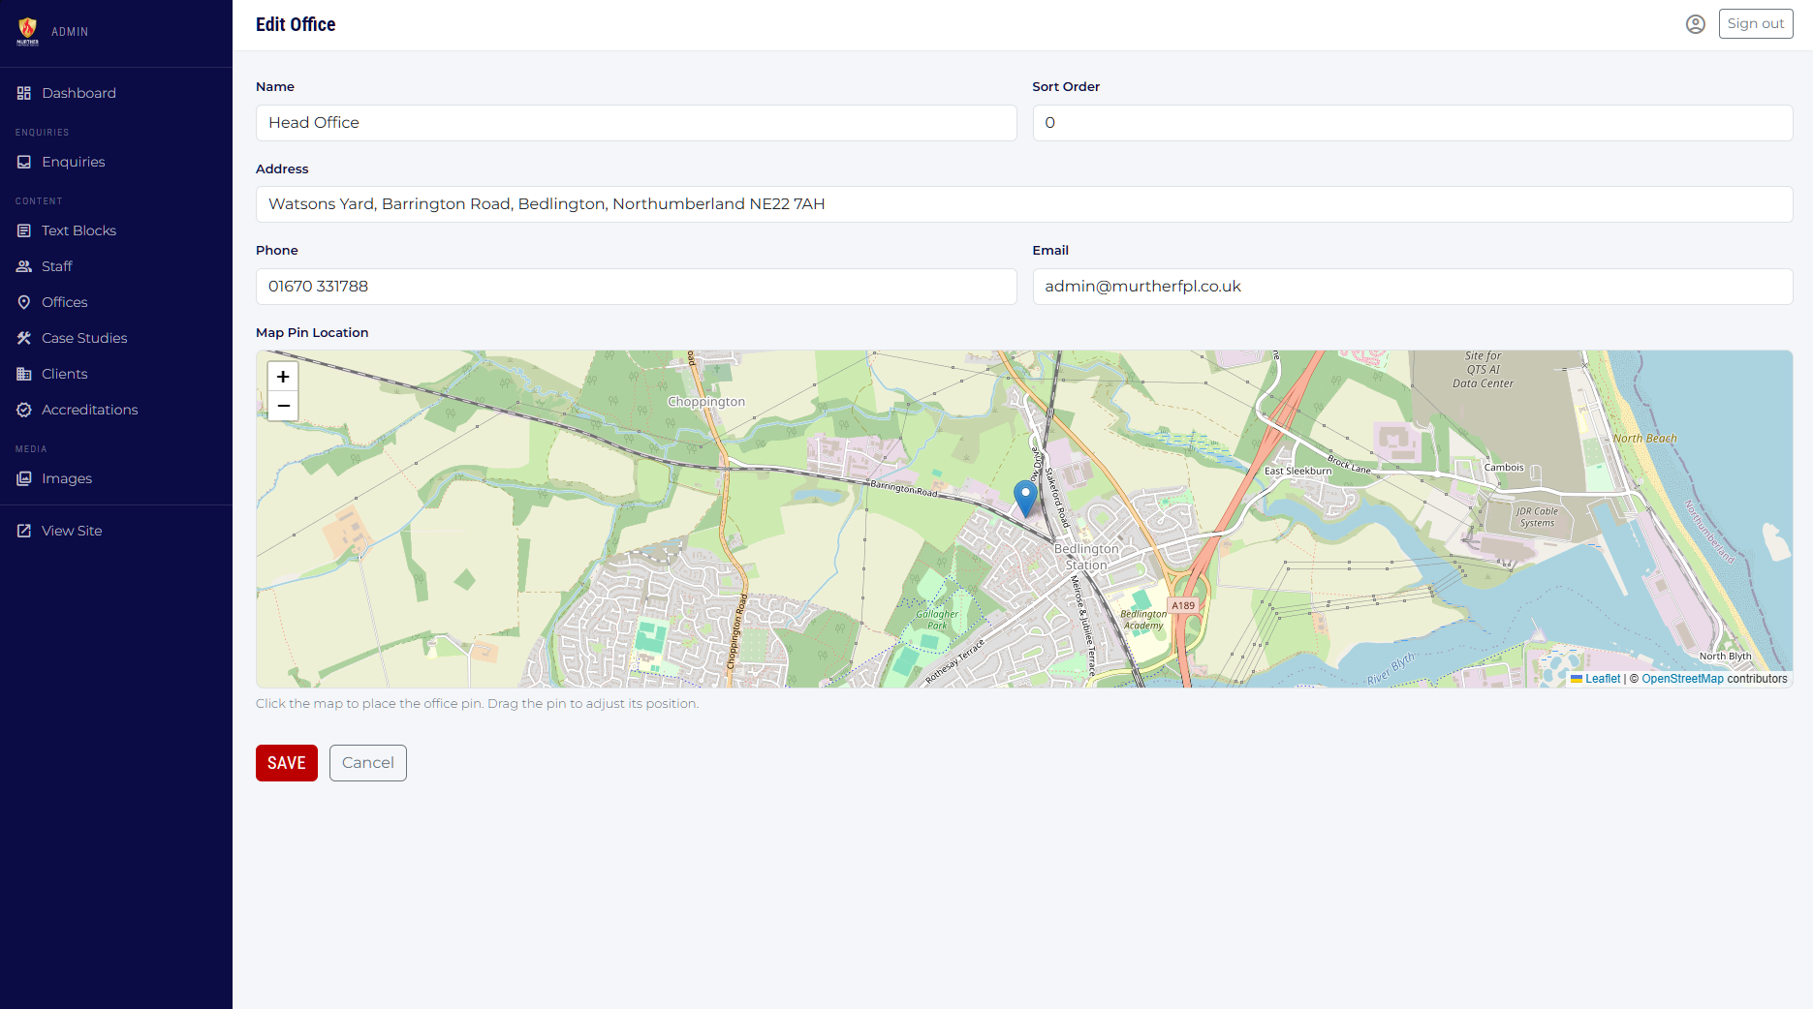Focus the Address input field
Image resolution: width=1813 pixels, height=1009 pixels.
[1023, 204]
